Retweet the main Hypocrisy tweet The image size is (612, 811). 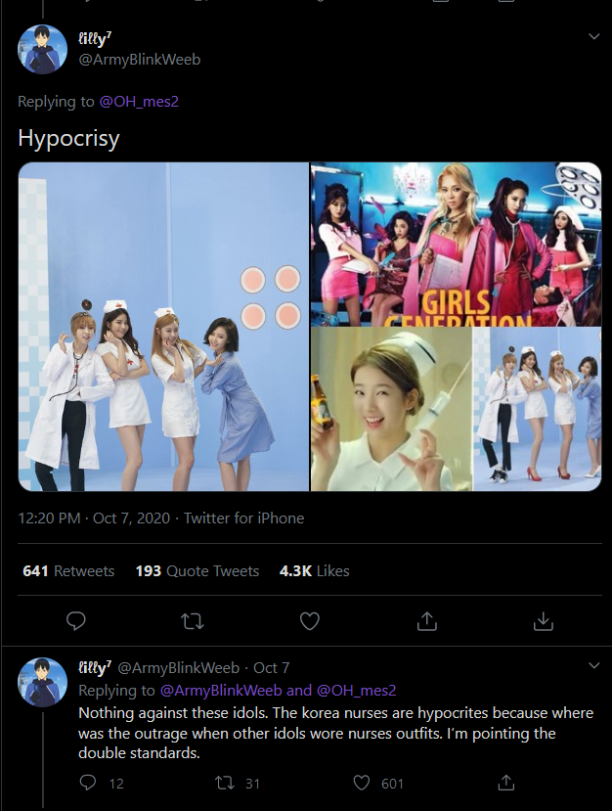pyautogui.click(x=193, y=620)
